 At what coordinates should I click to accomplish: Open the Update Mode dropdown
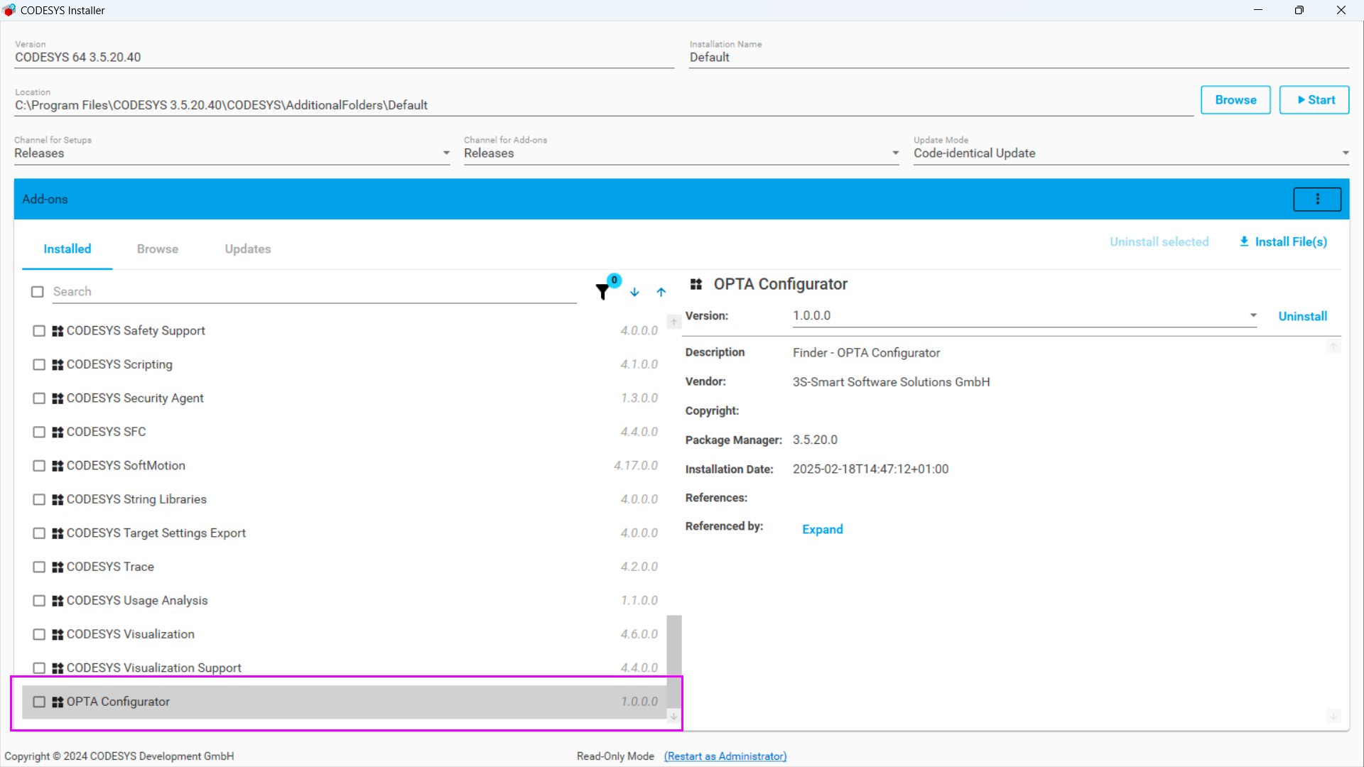1345,153
